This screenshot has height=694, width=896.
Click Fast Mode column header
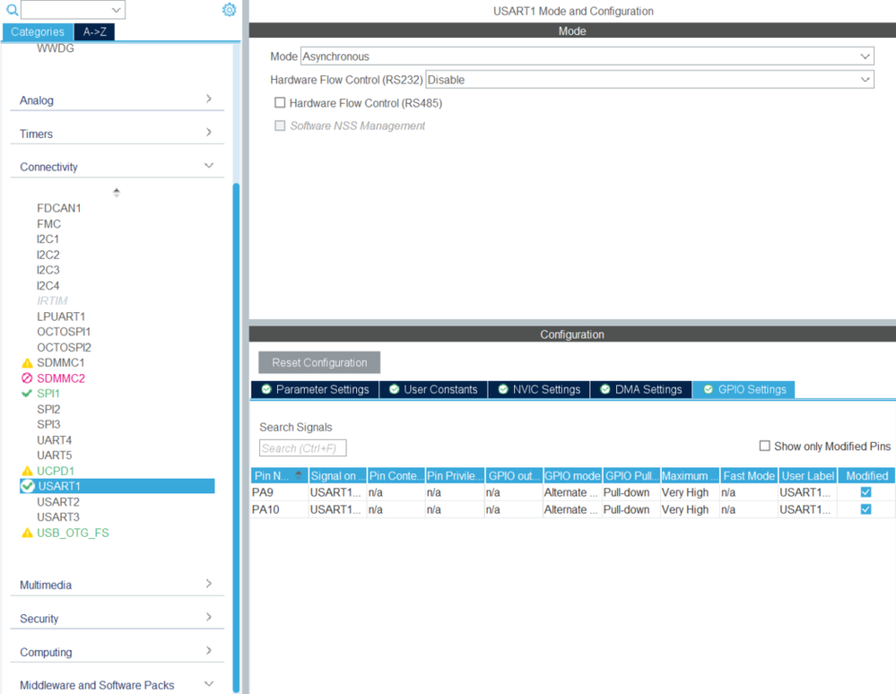(x=749, y=476)
